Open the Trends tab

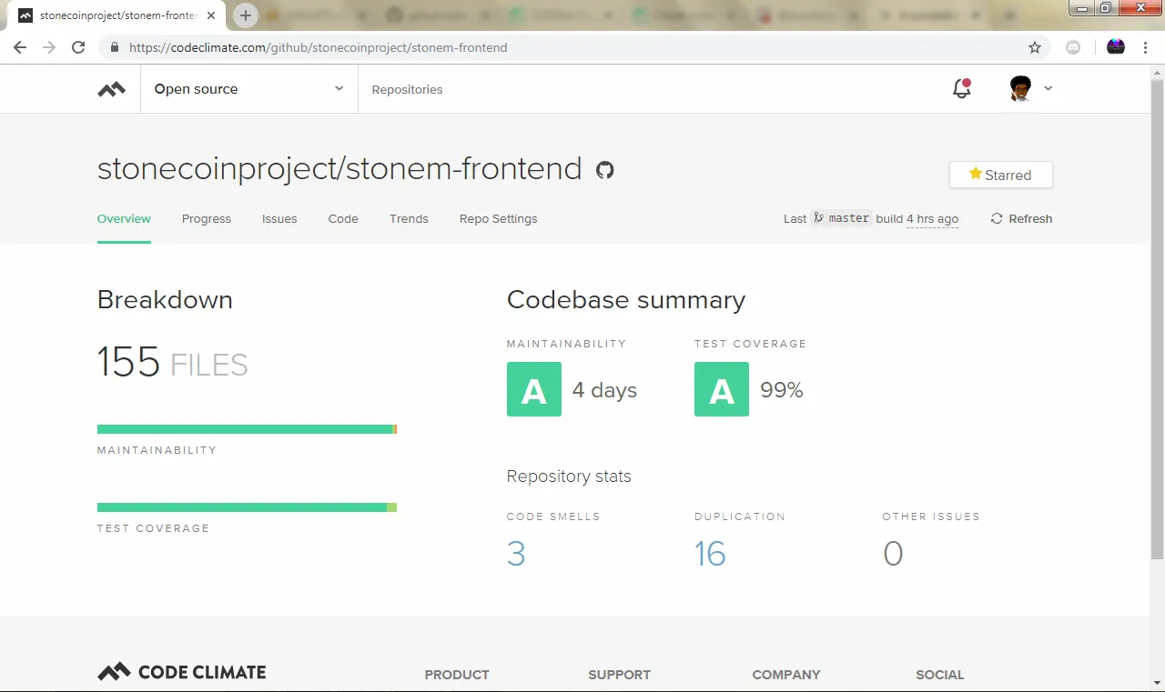(409, 219)
